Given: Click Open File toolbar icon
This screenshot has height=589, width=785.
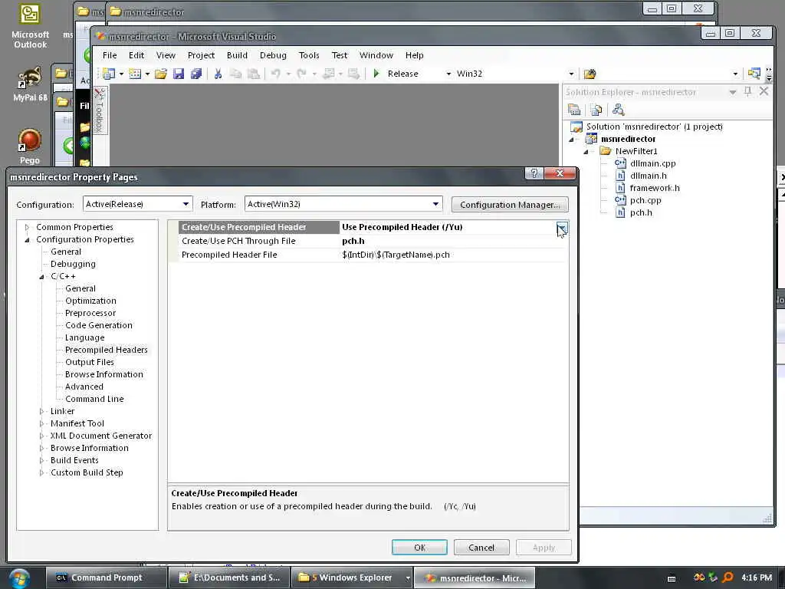Looking at the screenshot, I should pyautogui.click(x=161, y=74).
